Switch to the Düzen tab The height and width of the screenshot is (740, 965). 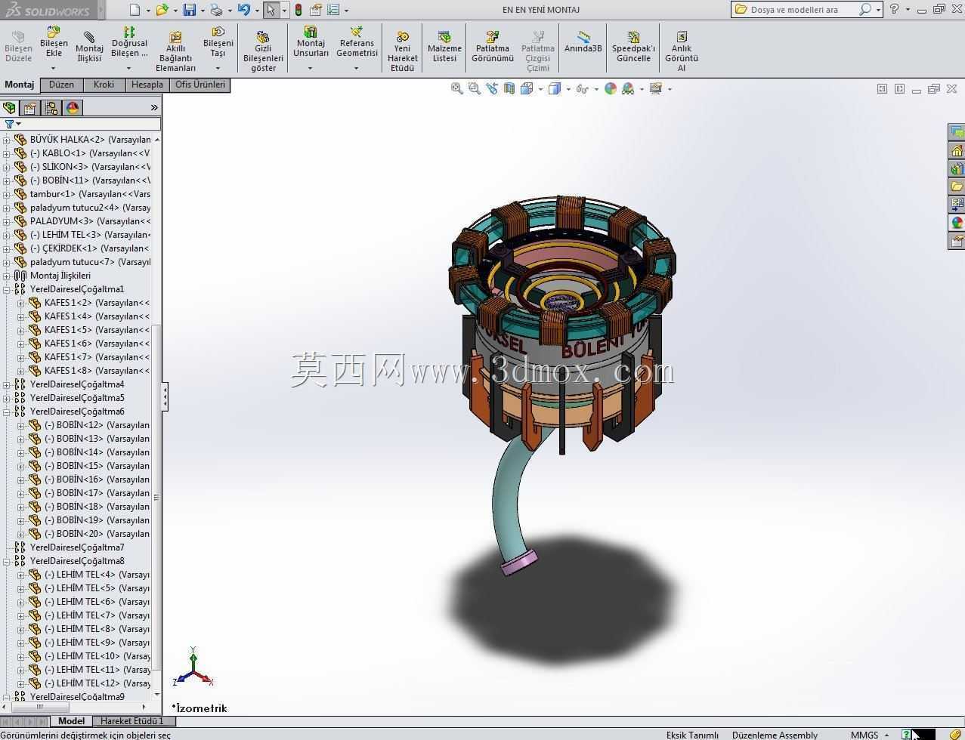click(x=61, y=85)
